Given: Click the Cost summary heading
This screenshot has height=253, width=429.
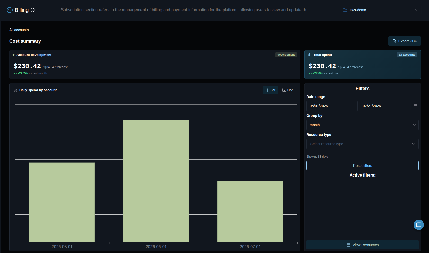Looking at the screenshot, I should click(x=25, y=41).
